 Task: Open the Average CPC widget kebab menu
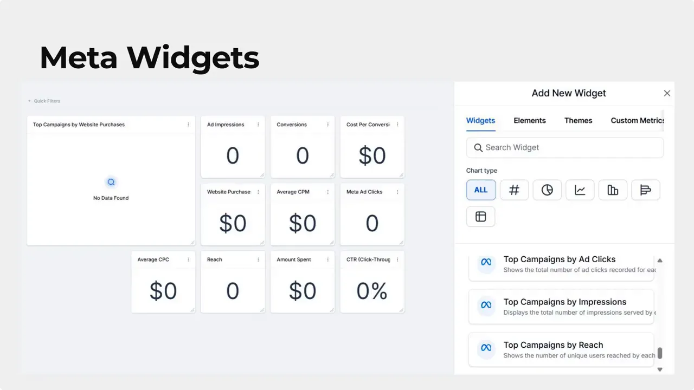[189, 259]
